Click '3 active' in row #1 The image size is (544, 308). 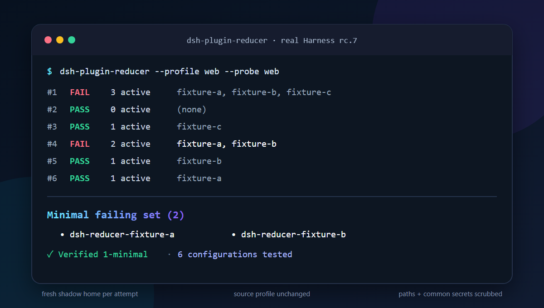click(x=131, y=92)
